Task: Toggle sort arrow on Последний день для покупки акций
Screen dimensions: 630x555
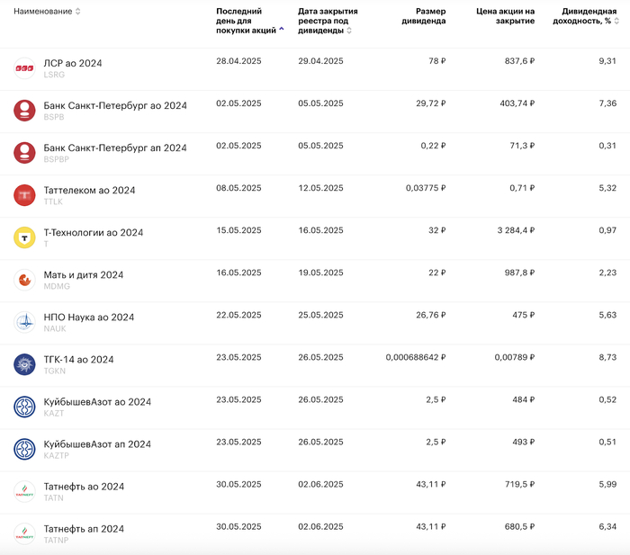Action: [x=282, y=30]
